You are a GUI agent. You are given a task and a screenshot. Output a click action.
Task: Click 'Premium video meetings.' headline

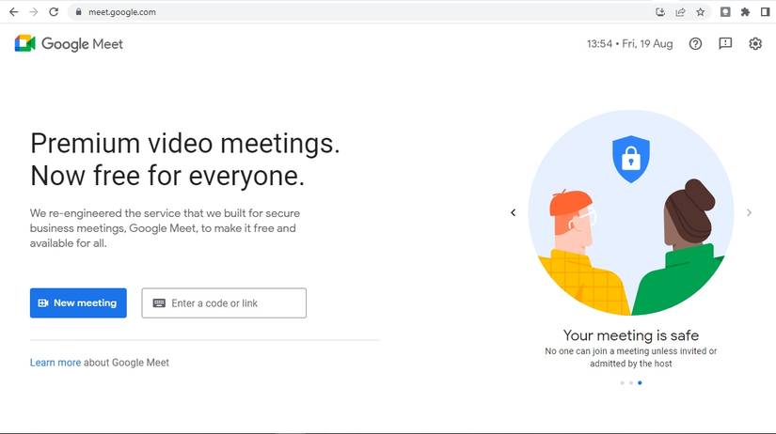(x=185, y=144)
